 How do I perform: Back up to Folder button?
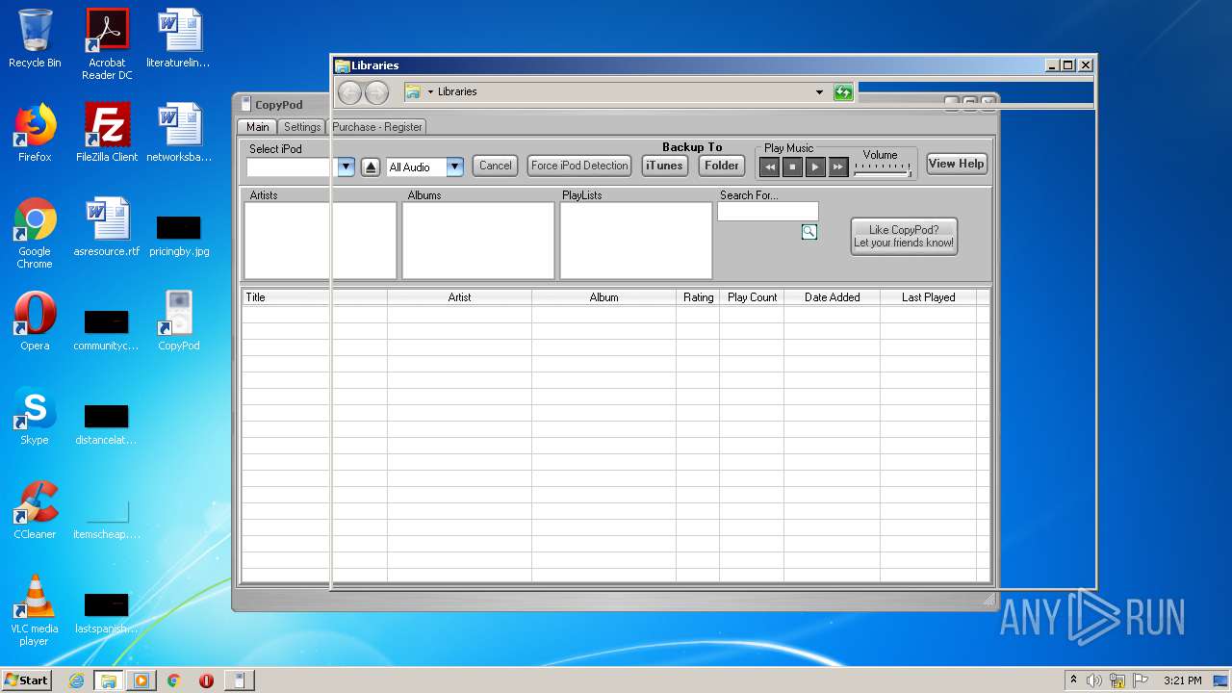tap(722, 166)
